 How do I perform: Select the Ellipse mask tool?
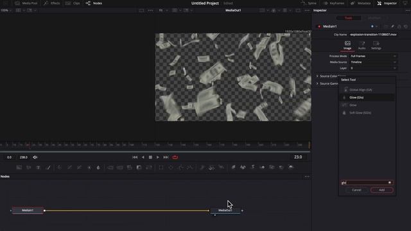tap(171, 167)
